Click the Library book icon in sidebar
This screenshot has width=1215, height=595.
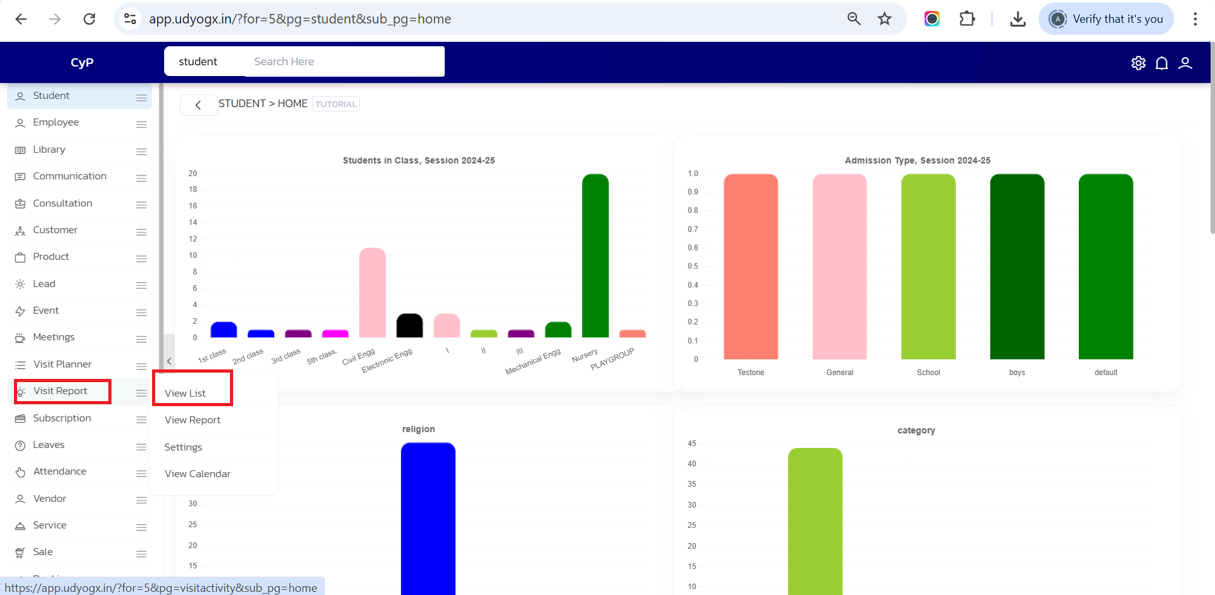[20, 150]
